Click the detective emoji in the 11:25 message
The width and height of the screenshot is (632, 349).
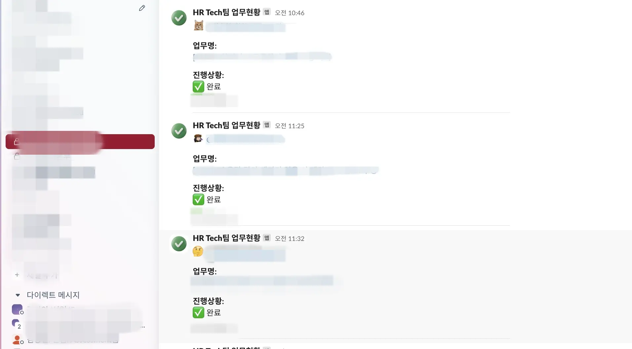coord(198,138)
